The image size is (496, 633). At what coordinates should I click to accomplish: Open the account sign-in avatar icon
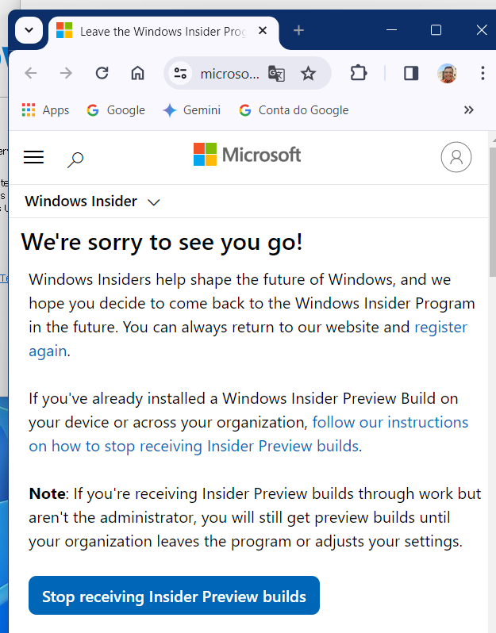point(456,157)
